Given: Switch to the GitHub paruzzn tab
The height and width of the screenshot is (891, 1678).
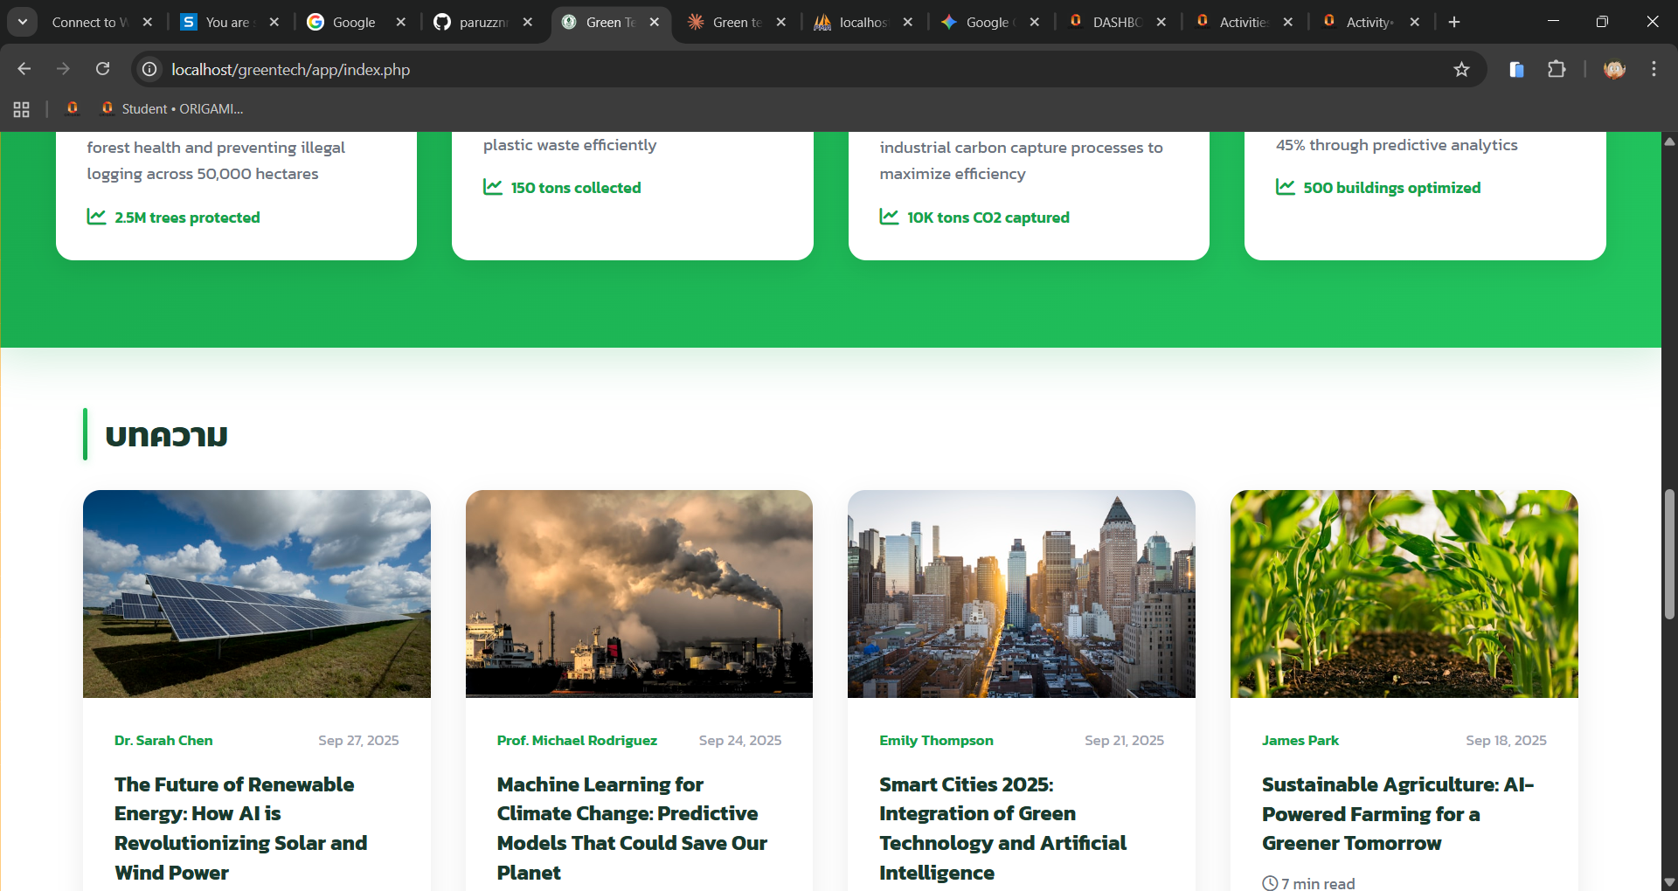Looking at the screenshot, I should (472, 22).
